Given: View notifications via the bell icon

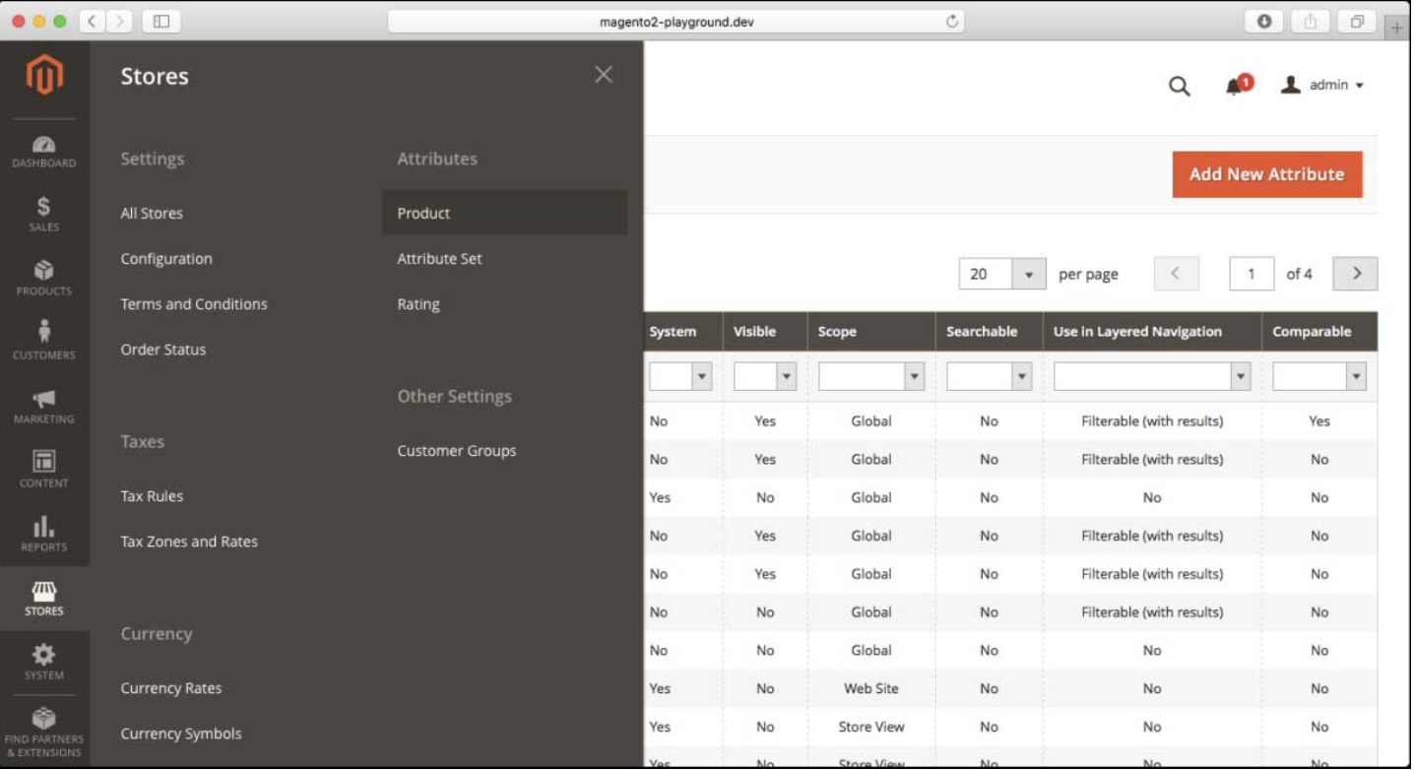Looking at the screenshot, I should [1232, 86].
